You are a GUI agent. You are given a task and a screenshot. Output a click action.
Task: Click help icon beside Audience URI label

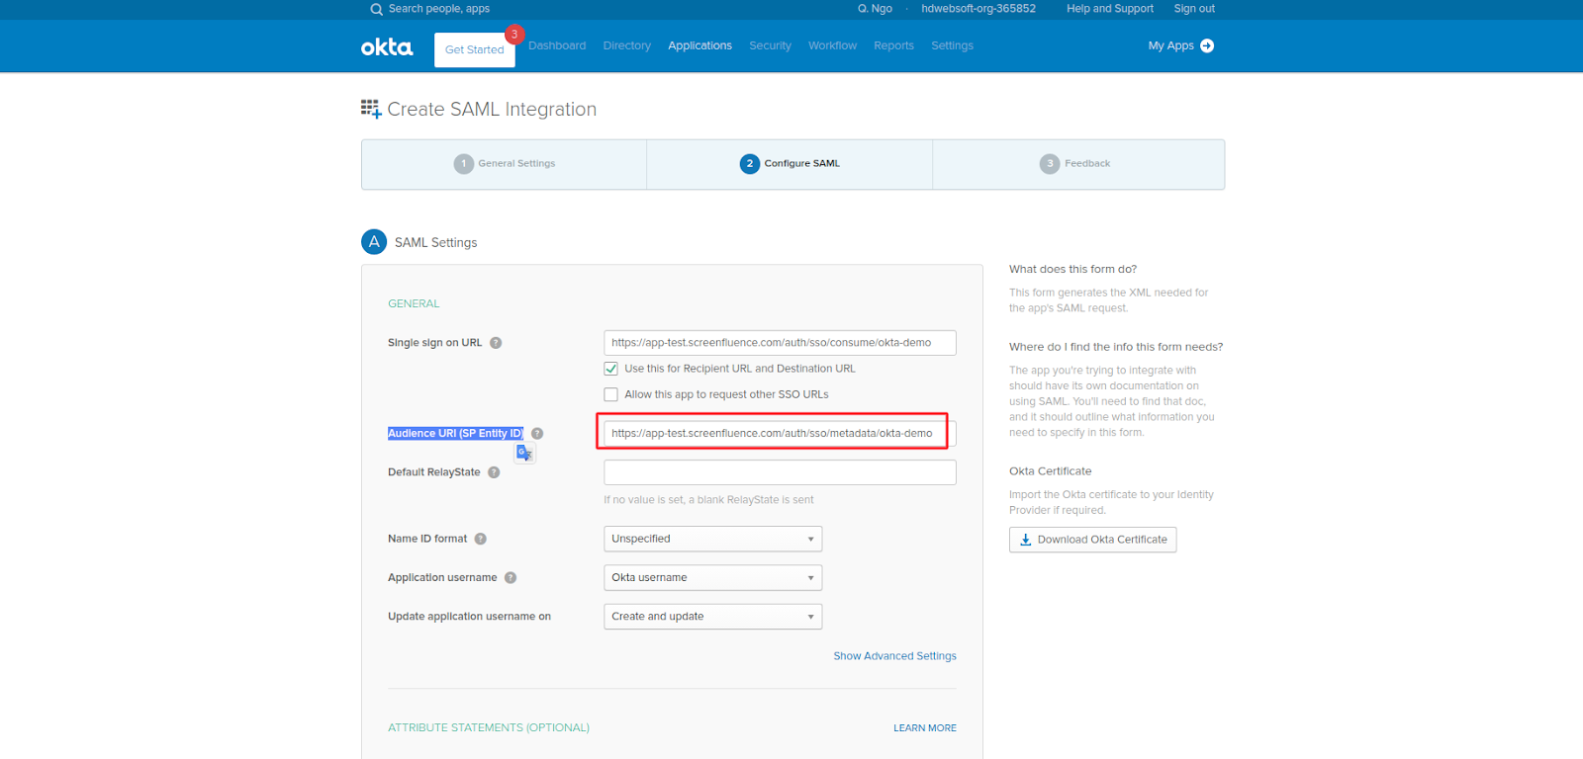pos(537,434)
